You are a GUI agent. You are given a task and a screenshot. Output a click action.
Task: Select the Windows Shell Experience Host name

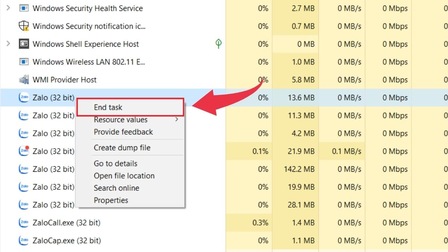point(85,44)
